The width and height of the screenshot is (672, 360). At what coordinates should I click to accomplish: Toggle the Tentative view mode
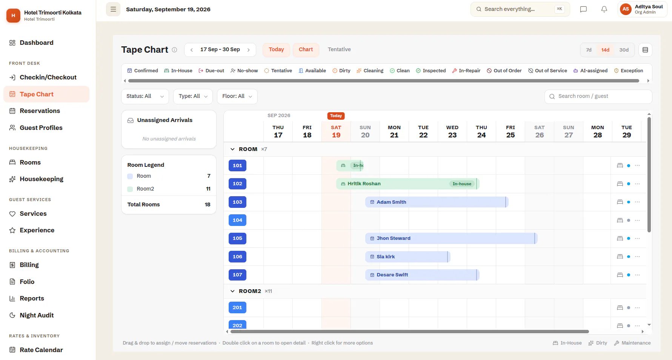click(339, 50)
